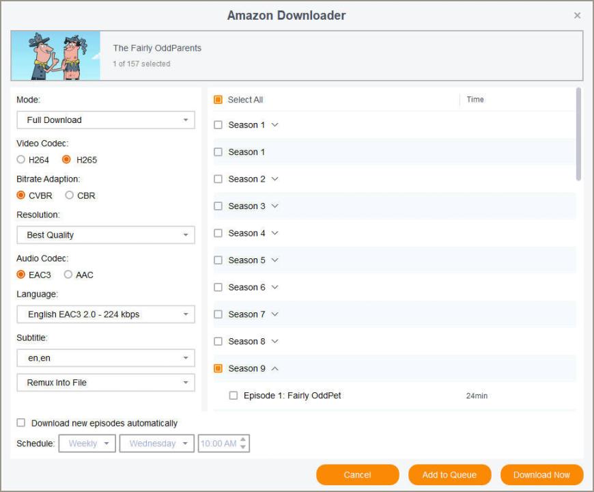Image resolution: width=594 pixels, height=492 pixels.
Task: Increase schedule time with the up arrow
Action: click(x=244, y=439)
